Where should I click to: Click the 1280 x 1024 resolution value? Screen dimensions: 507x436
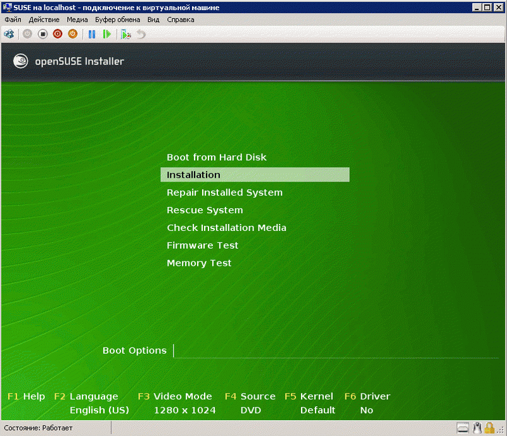185,410
